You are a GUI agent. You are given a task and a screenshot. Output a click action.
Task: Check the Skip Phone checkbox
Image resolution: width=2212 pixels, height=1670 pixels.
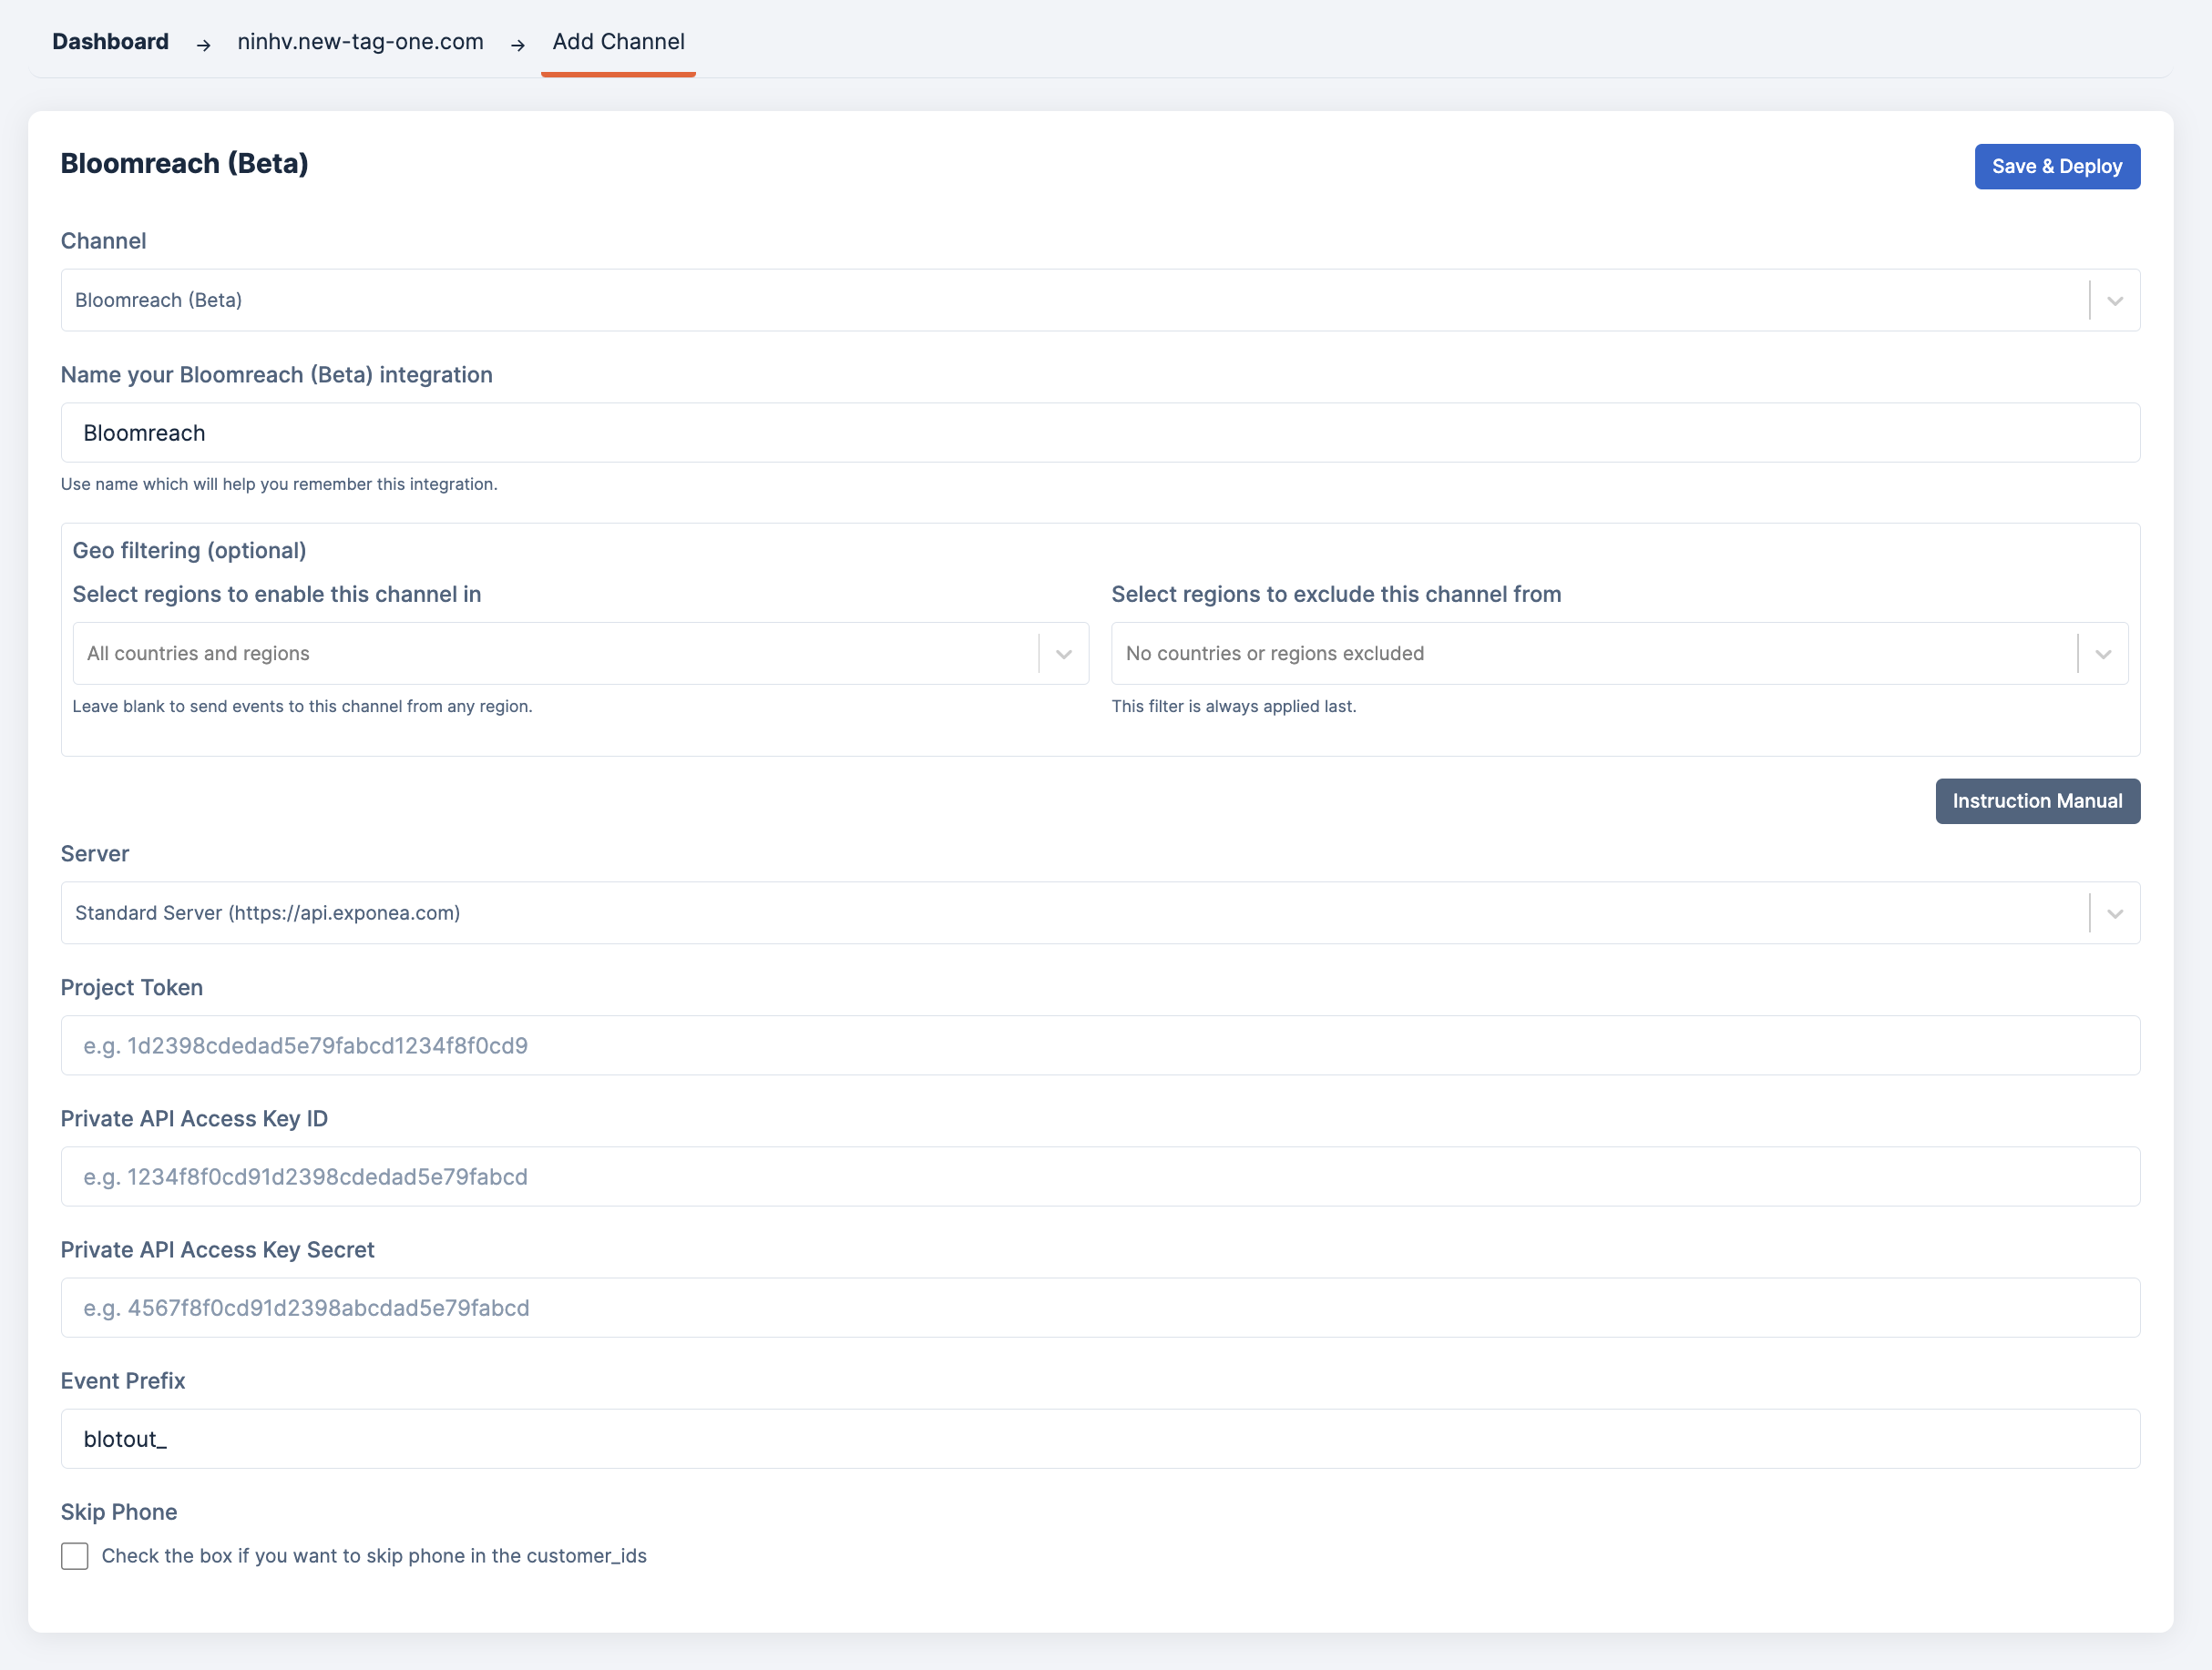point(75,1556)
